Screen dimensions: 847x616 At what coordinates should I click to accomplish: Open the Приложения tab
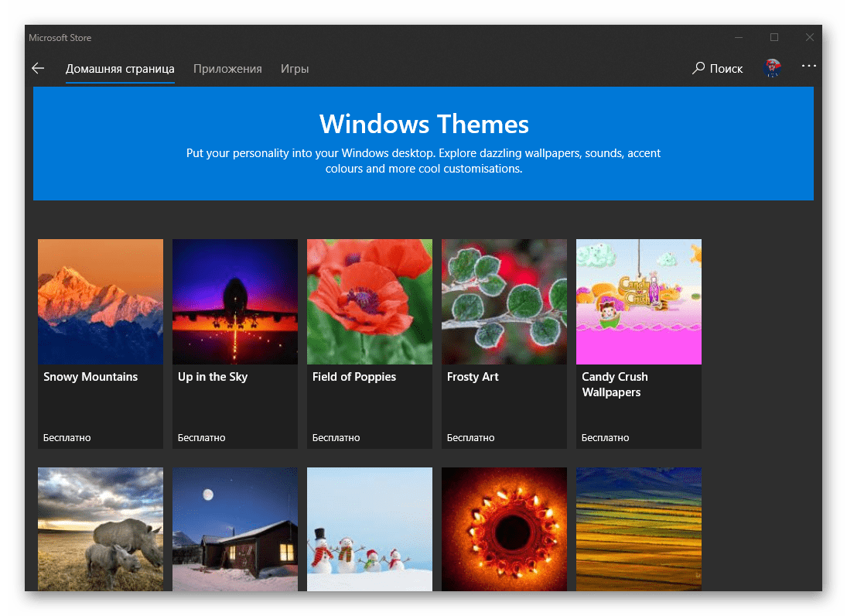click(227, 69)
